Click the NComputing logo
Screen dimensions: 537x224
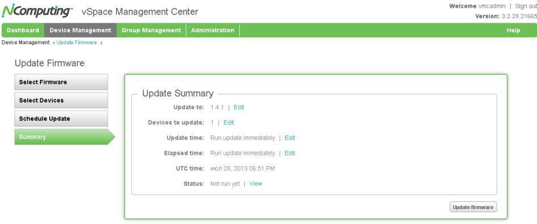click(37, 11)
